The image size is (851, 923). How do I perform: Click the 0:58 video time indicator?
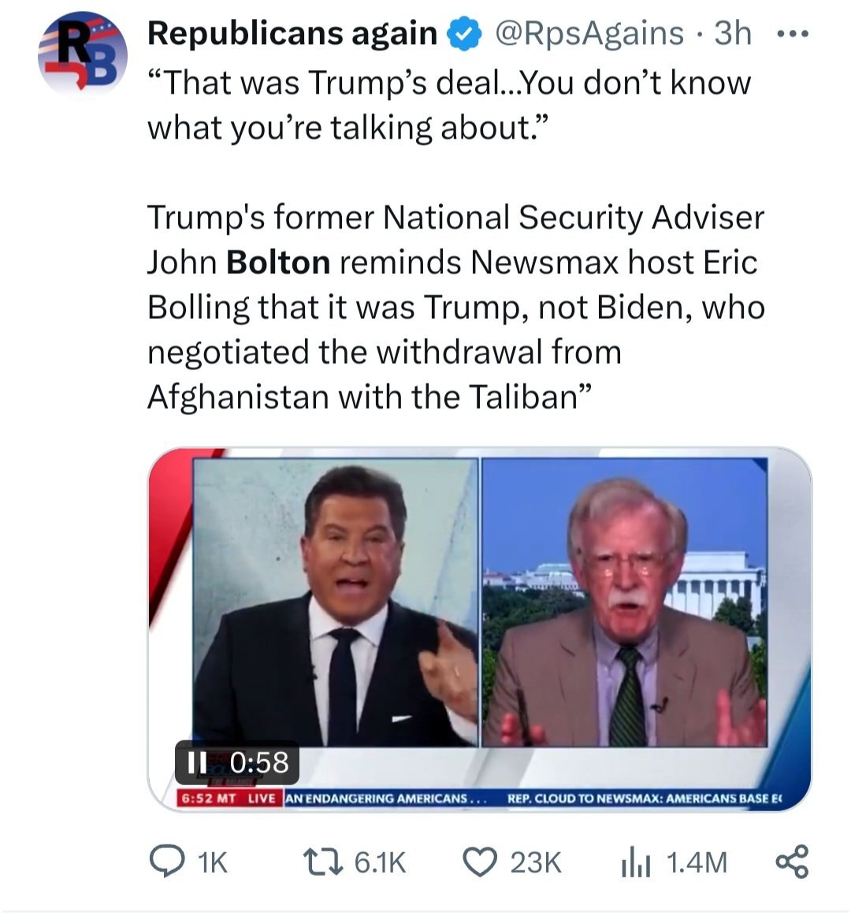258,762
